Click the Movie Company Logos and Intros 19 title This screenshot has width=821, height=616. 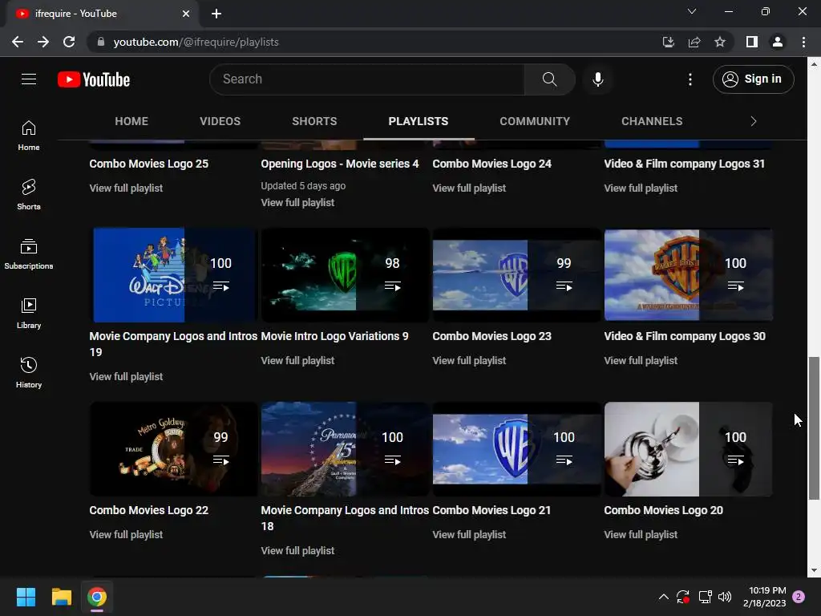tap(173, 344)
